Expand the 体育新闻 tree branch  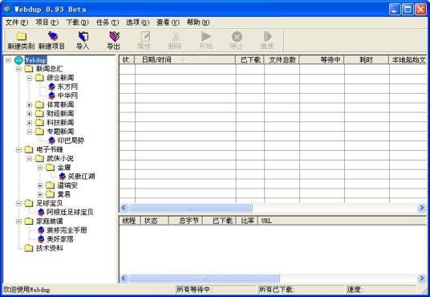click(30, 104)
